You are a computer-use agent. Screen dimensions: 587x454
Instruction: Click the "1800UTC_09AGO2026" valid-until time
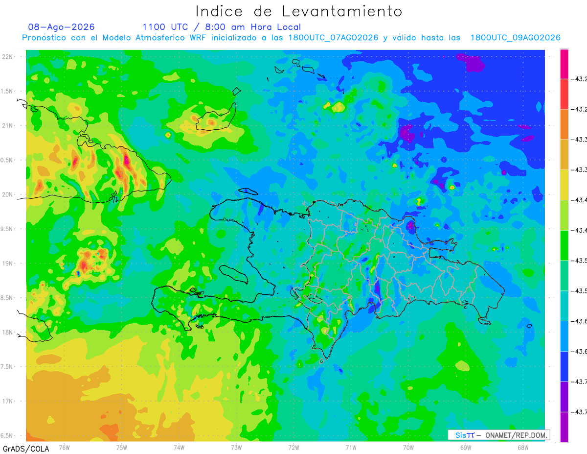pyautogui.click(x=515, y=38)
